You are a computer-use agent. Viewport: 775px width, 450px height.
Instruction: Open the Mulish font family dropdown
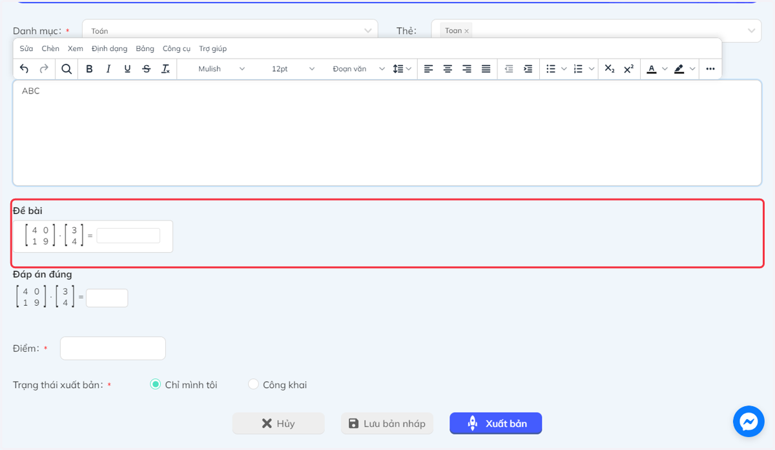[x=222, y=69]
